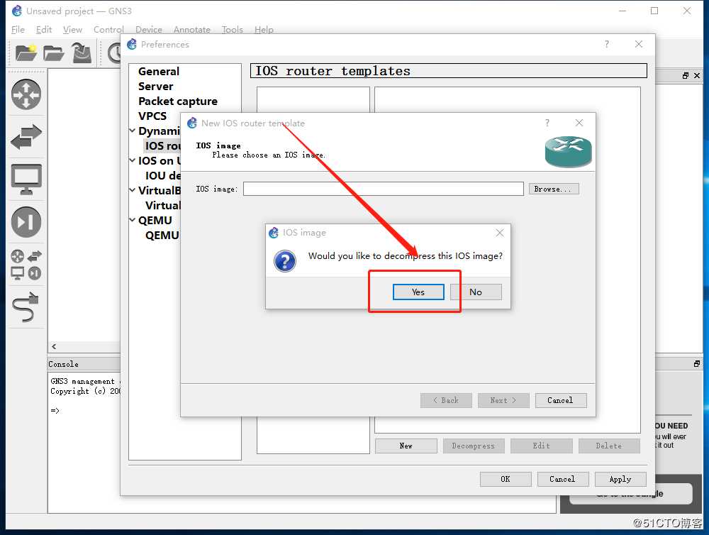Select IOS routers tree item
The height and width of the screenshot is (535, 709).
click(162, 145)
